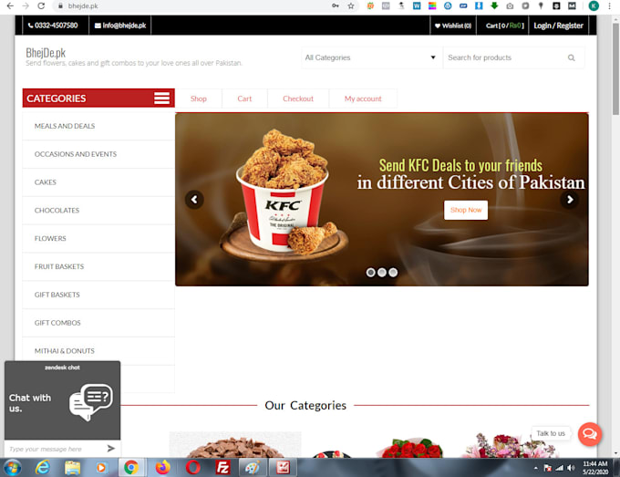The width and height of the screenshot is (620, 477).
Task: Open GIFT COMBOS category
Action: (98, 323)
